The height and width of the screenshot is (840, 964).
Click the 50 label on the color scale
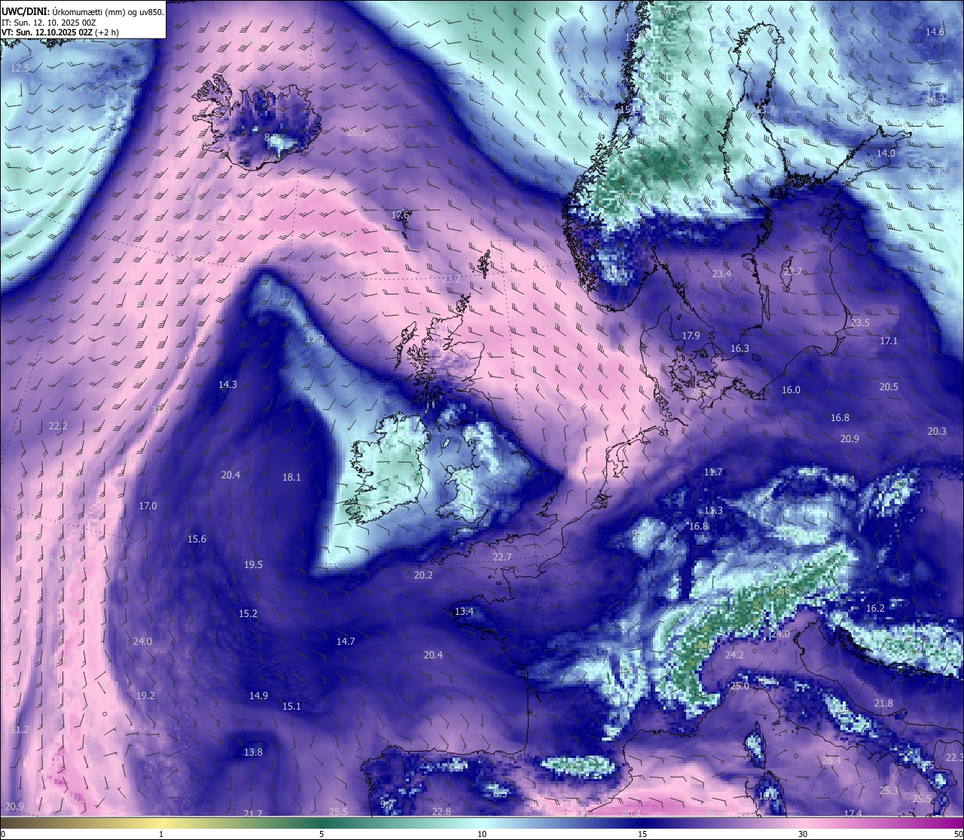[958, 834]
